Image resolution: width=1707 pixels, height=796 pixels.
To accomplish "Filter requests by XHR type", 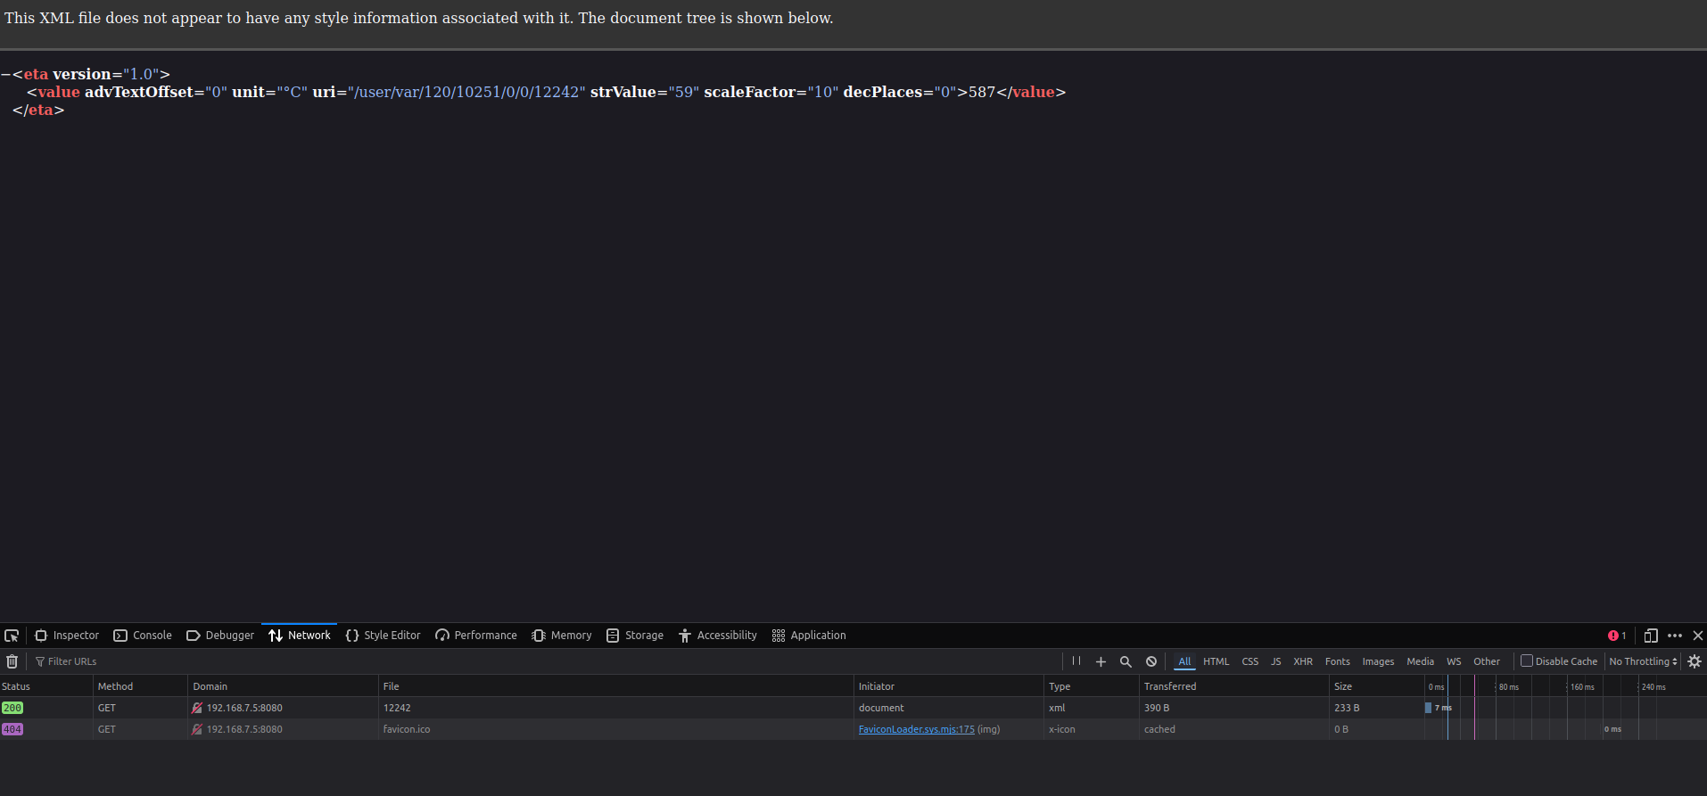I will coord(1303,661).
